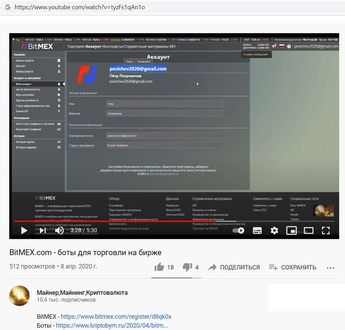Image resolution: width=345 pixels, height=330 pixels.
Task: Open the Центр безопасности link in the notice
Action: click(x=164, y=174)
